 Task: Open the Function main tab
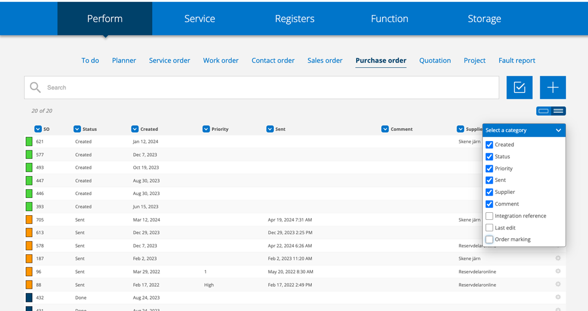(x=390, y=19)
